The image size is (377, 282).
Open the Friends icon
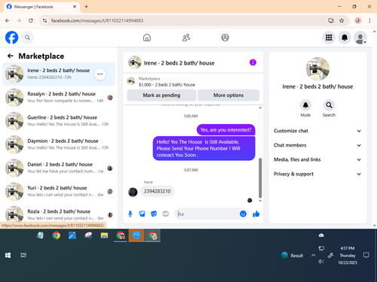[186, 38]
